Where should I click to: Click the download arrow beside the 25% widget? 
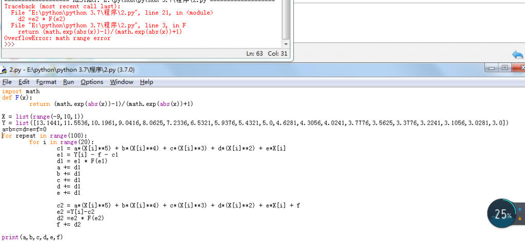click(520, 219)
